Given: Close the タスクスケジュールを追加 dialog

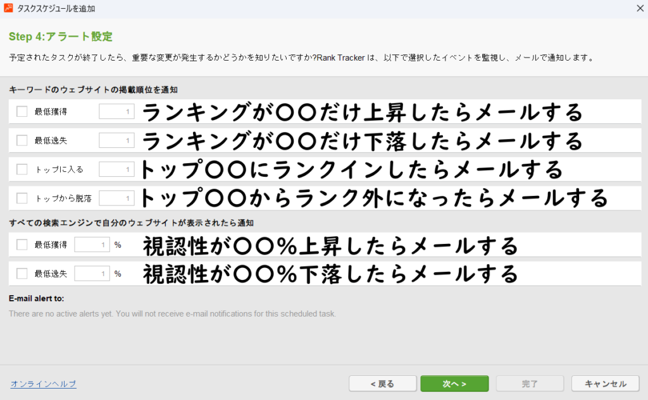Looking at the screenshot, I should point(640,8).
